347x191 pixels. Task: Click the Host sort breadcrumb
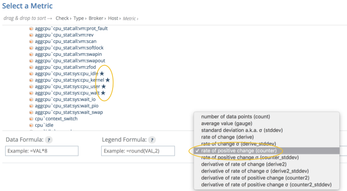point(113,18)
